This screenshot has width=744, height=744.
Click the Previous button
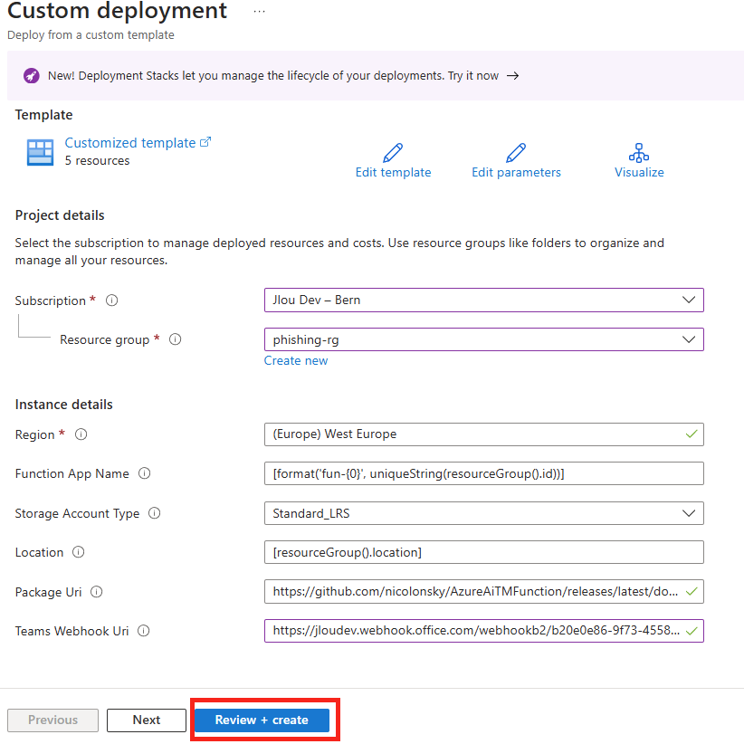coord(52,720)
